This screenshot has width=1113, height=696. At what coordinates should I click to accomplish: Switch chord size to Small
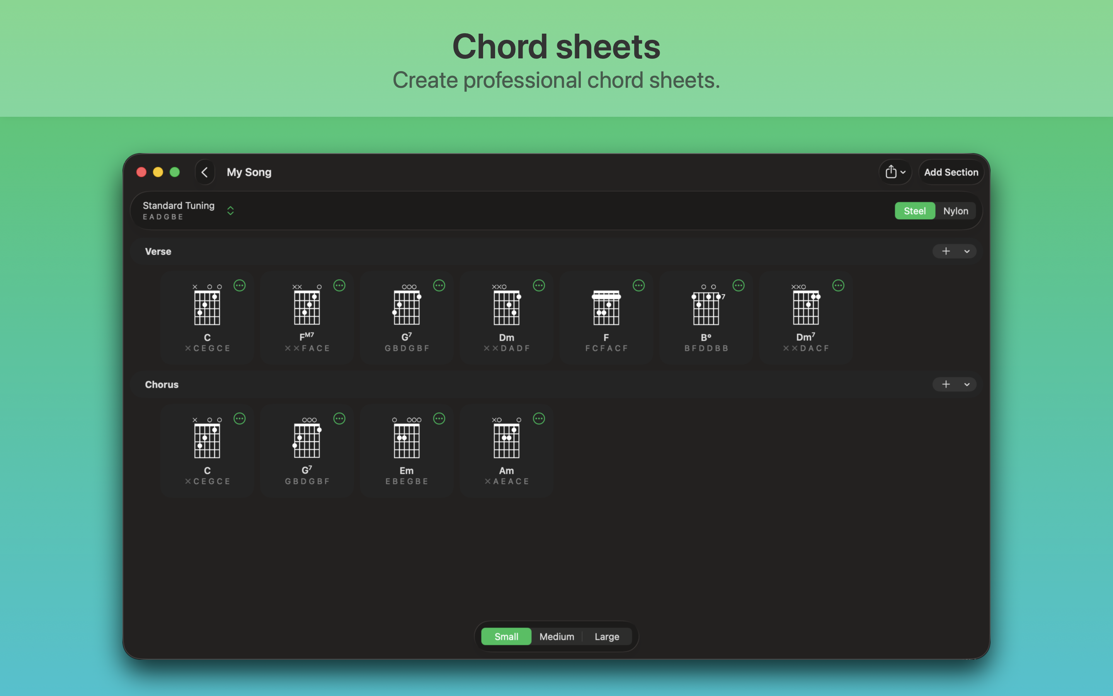pyautogui.click(x=506, y=636)
